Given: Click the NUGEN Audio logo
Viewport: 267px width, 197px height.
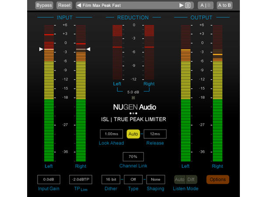Looking at the screenshot, I should (x=134, y=107).
